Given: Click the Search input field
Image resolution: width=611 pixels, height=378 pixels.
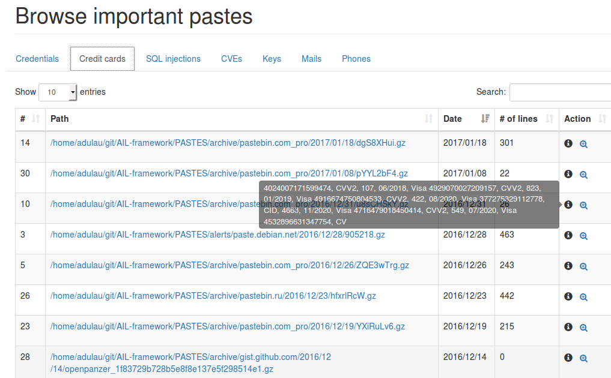Looking at the screenshot, I should pyautogui.click(x=560, y=92).
